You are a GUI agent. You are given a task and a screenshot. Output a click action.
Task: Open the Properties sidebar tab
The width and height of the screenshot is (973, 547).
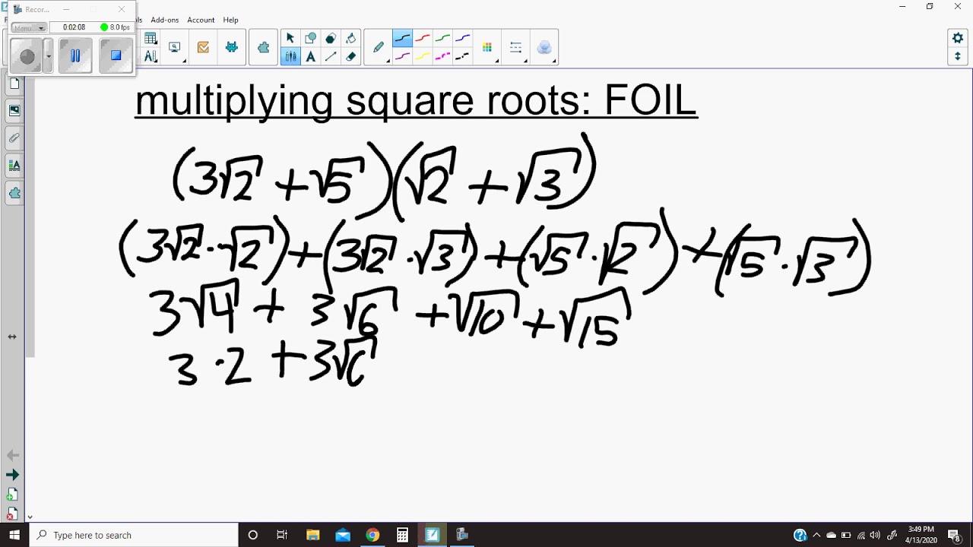tap(14, 166)
